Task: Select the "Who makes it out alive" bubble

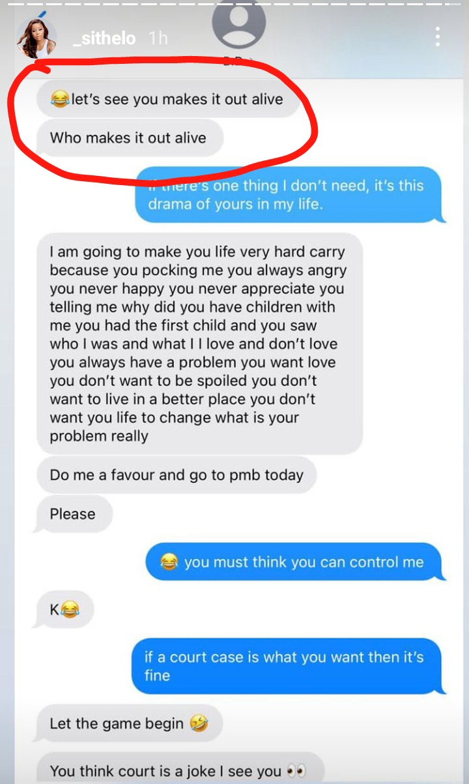Action: (130, 138)
